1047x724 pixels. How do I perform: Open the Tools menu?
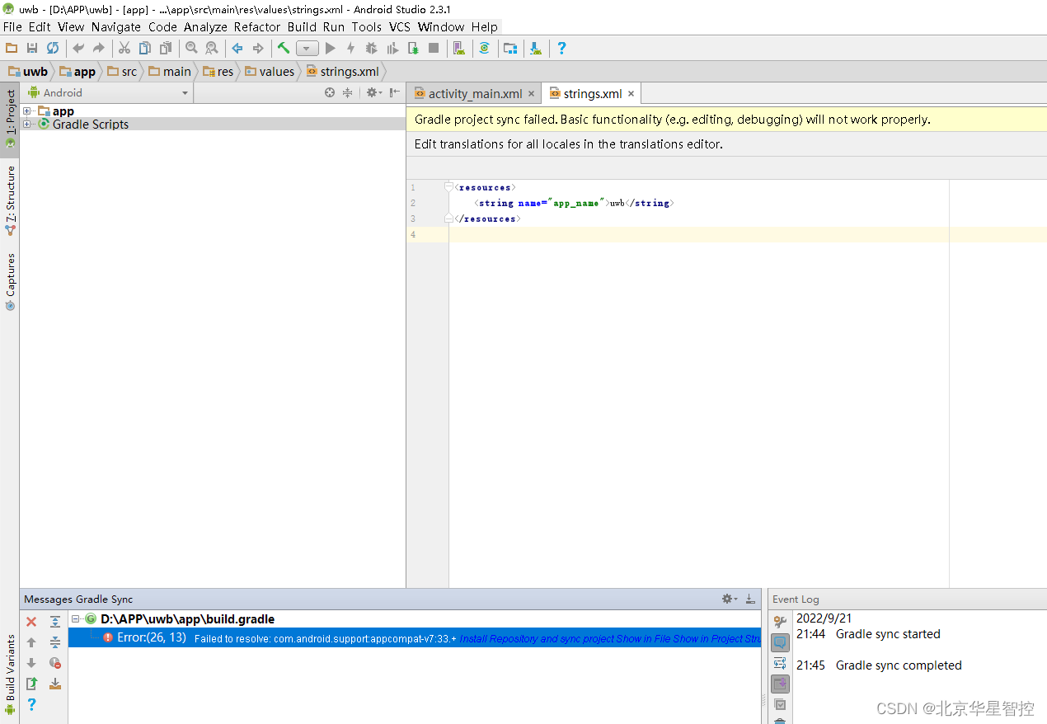367,26
